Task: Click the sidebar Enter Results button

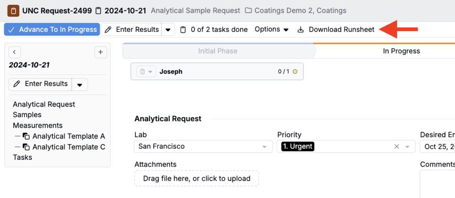Action: pyautogui.click(x=41, y=84)
